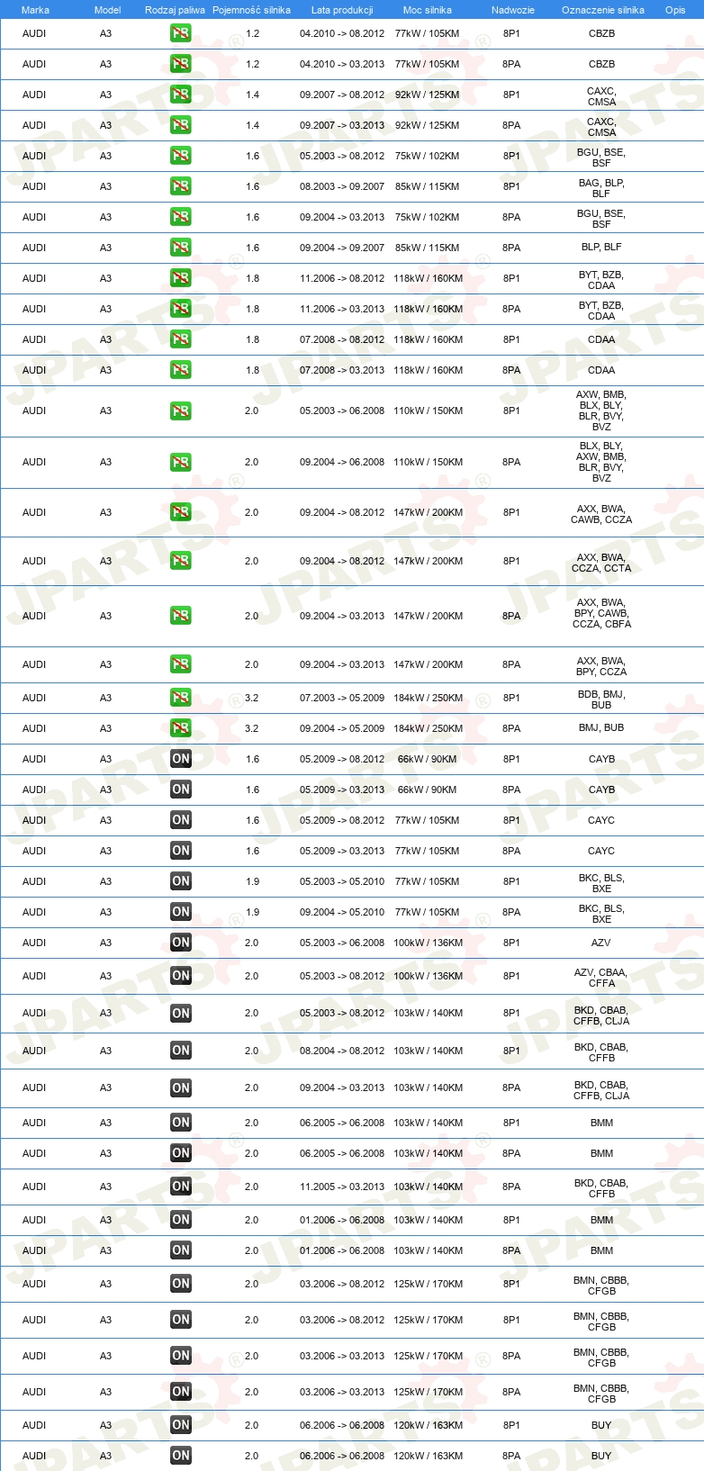Image resolution: width=704 pixels, height=1471 pixels.
Task: Click petrol icon in 1.8 07.2008 -> 03.2013 row
Action: click(x=180, y=370)
